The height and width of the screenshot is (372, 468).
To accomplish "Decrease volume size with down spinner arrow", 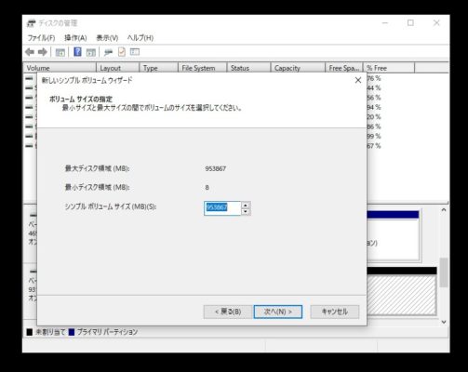I will click(246, 211).
